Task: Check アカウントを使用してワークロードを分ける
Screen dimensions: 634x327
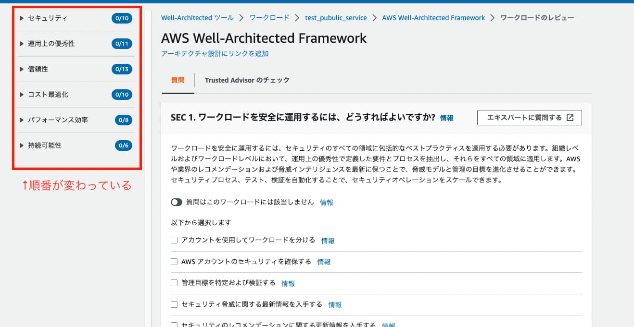Action: pos(174,240)
